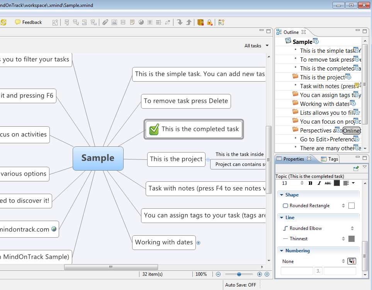Click the drill down arrow icon
Screen dimensions: 372x290
(180, 22)
